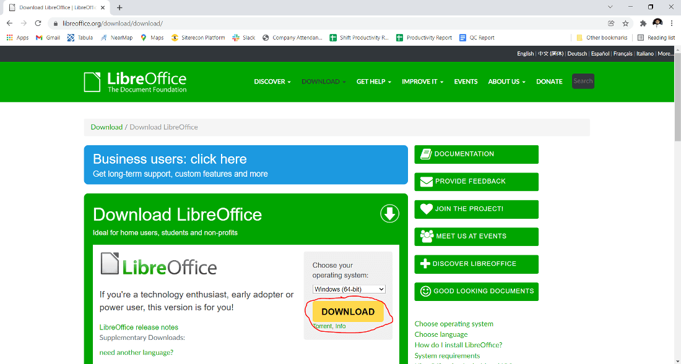Click PROVIDE FEEDBACK button
This screenshot has width=681, height=364.
point(477,182)
